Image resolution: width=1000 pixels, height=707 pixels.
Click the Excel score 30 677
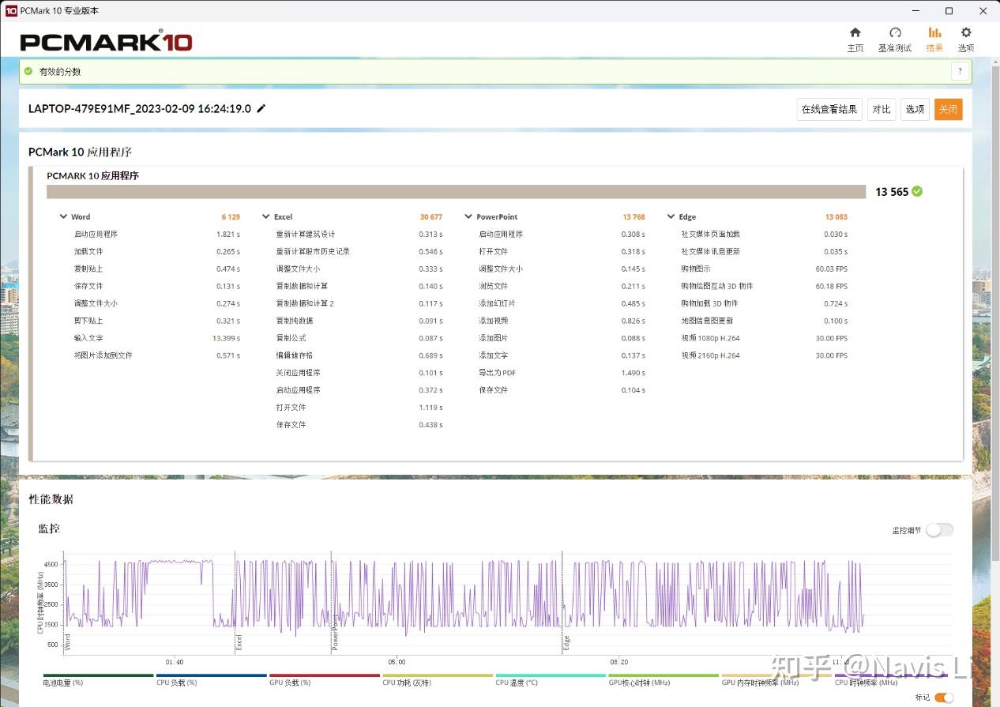(x=431, y=216)
